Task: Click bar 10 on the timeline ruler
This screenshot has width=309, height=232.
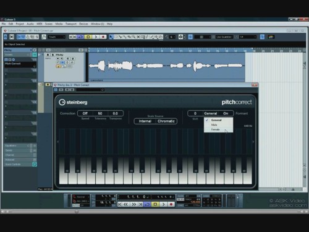Action: coord(171,51)
